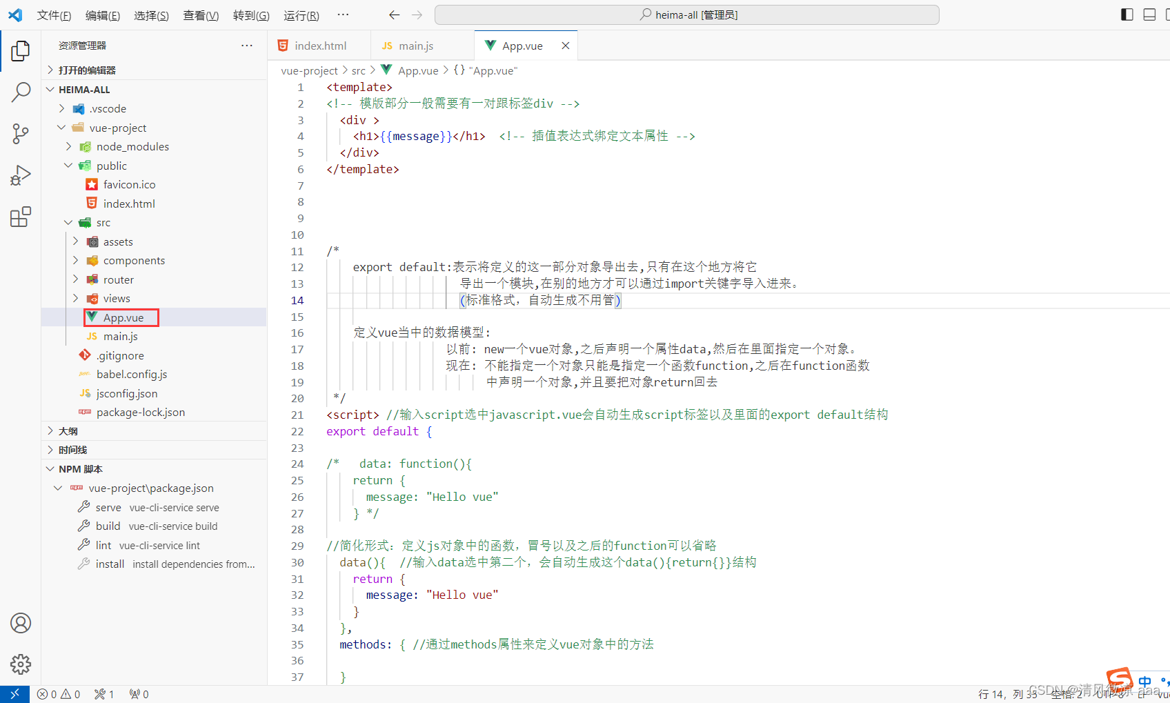Collapse the NPM 脚本 section

(x=80, y=468)
